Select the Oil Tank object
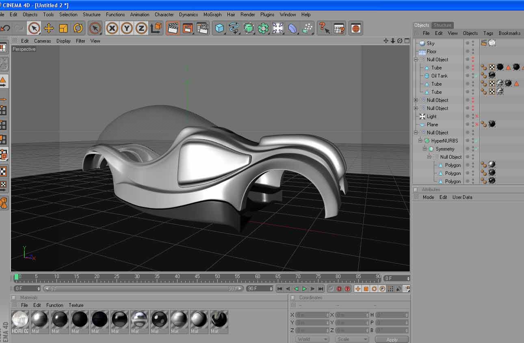 tap(440, 76)
